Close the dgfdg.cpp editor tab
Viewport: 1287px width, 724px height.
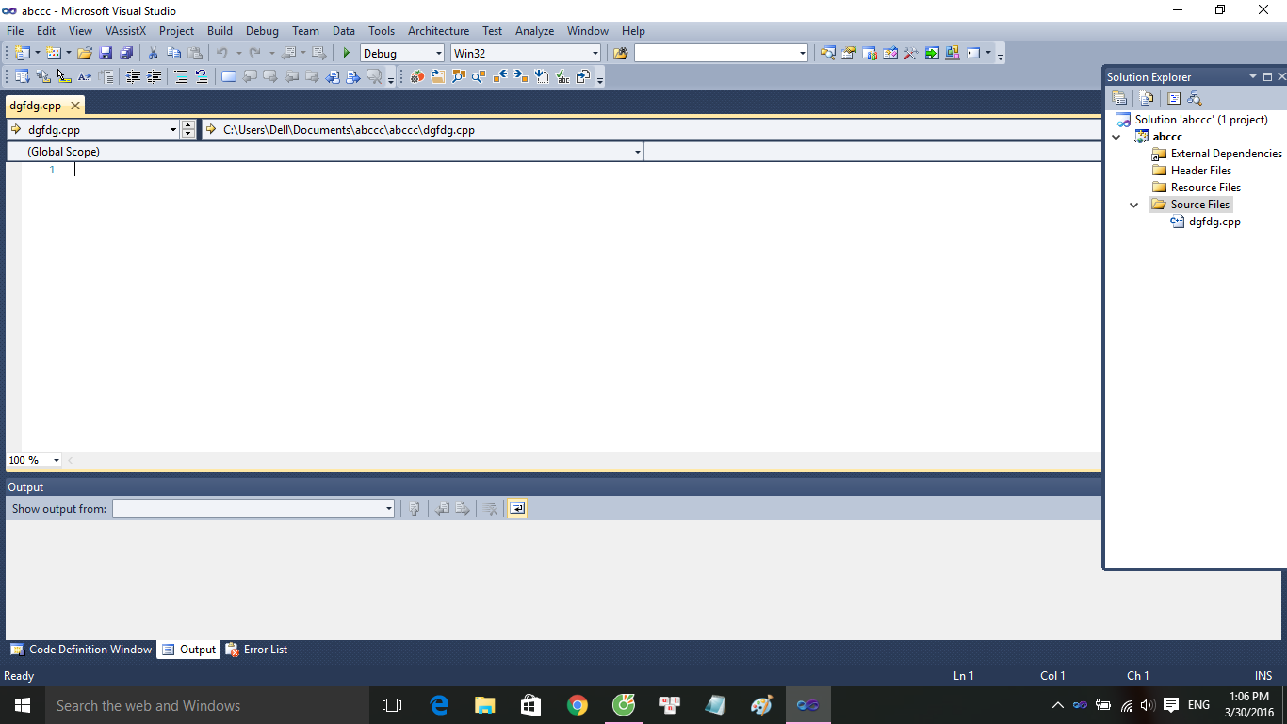[x=75, y=107]
